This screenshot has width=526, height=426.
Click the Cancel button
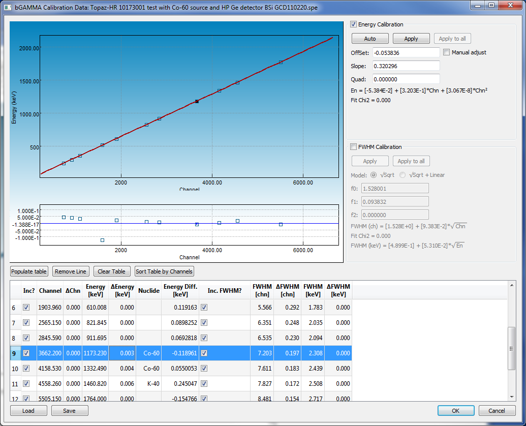pos(497,411)
